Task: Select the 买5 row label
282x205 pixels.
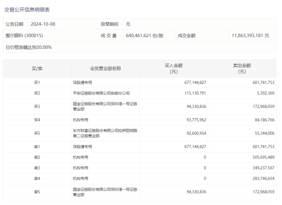Action: pos(37,133)
